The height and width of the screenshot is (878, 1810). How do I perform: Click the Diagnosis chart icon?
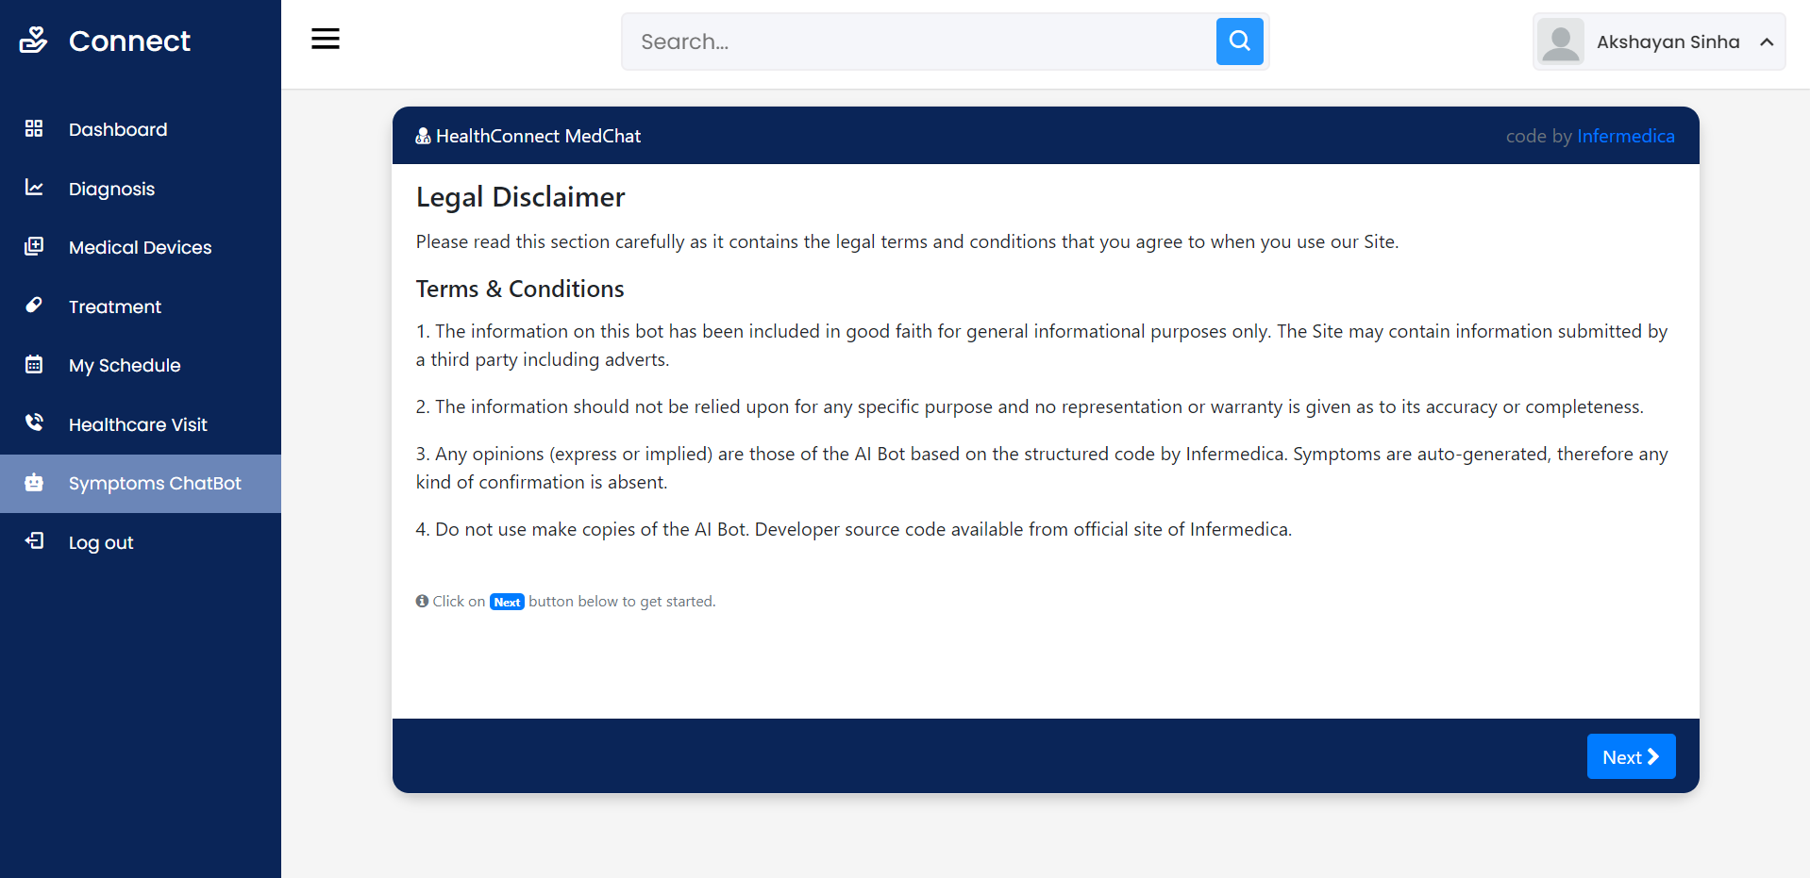click(34, 188)
